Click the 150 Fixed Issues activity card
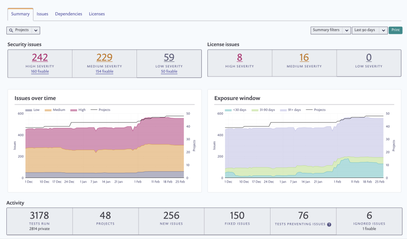 click(237, 221)
